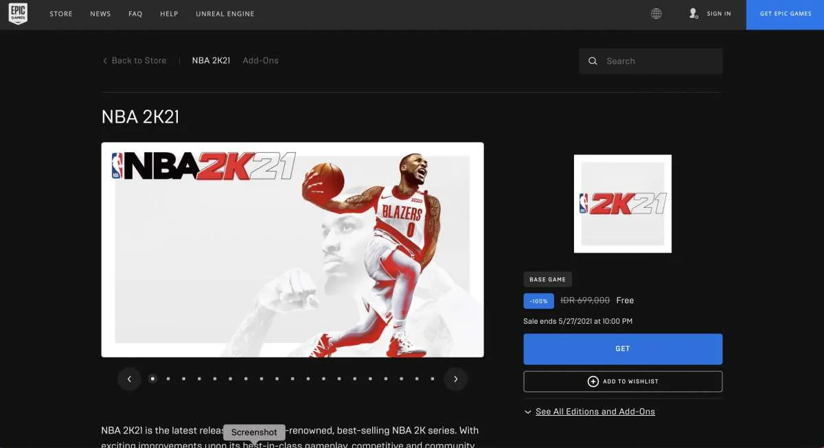
Task: Click the Epic Games logo
Action: click(x=18, y=14)
